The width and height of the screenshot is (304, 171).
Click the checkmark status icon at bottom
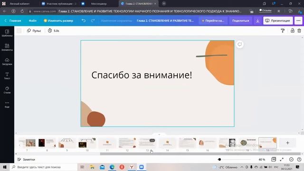tap(291, 160)
